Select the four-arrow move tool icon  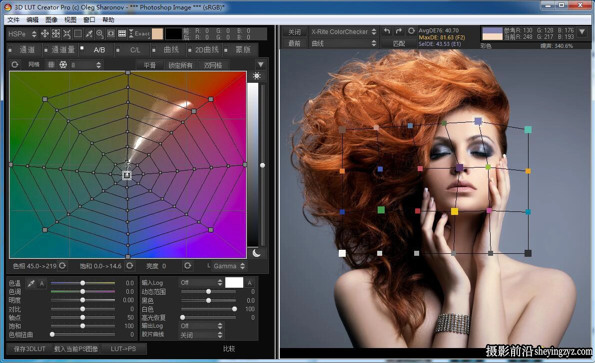coord(45,34)
